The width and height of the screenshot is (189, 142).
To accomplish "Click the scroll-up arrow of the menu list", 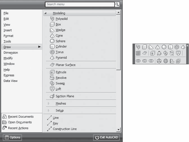I will pyautogui.click(x=118, y=12).
